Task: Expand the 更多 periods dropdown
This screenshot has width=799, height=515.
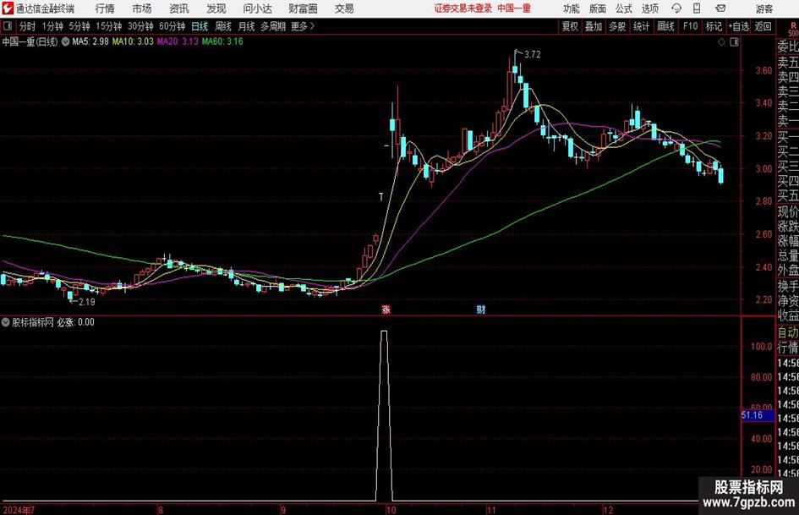Action: pos(303,26)
